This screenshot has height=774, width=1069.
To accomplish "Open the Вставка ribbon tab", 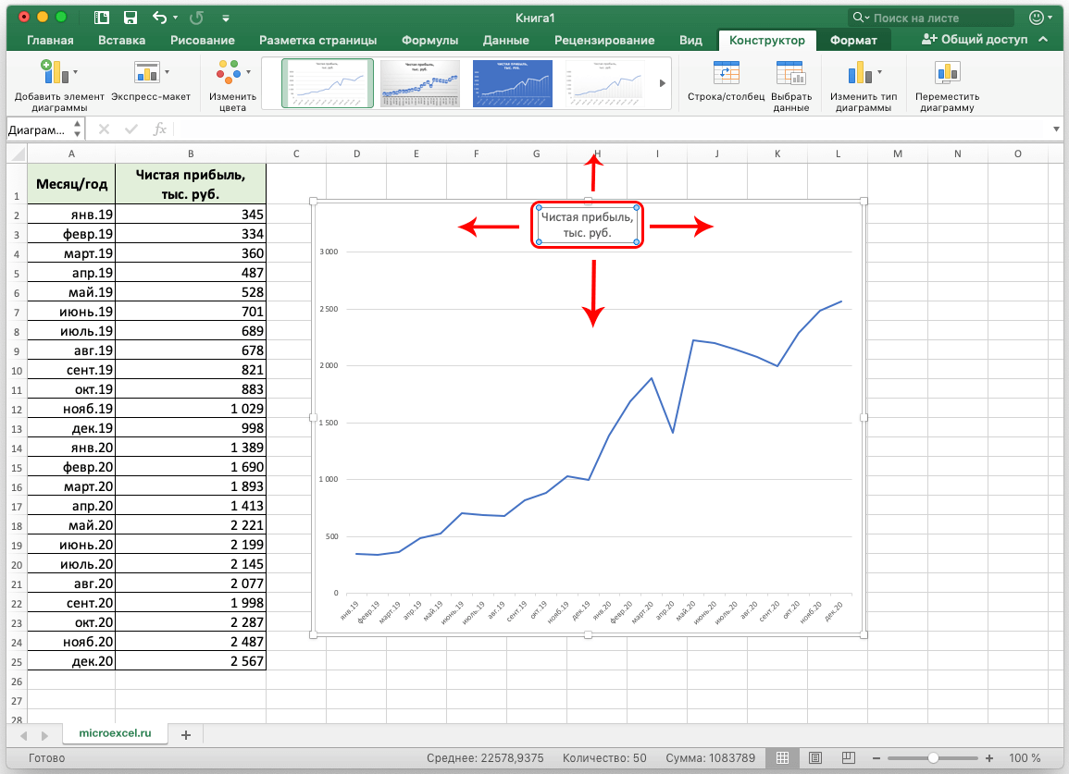I will 121,40.
